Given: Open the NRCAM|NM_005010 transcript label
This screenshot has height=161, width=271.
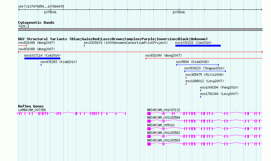Looking at the screenshot, I should click(161, 125).
